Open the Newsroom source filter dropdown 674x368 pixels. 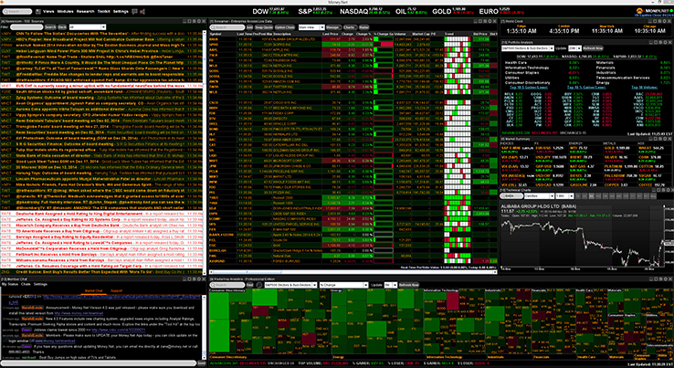click(88, 27)
